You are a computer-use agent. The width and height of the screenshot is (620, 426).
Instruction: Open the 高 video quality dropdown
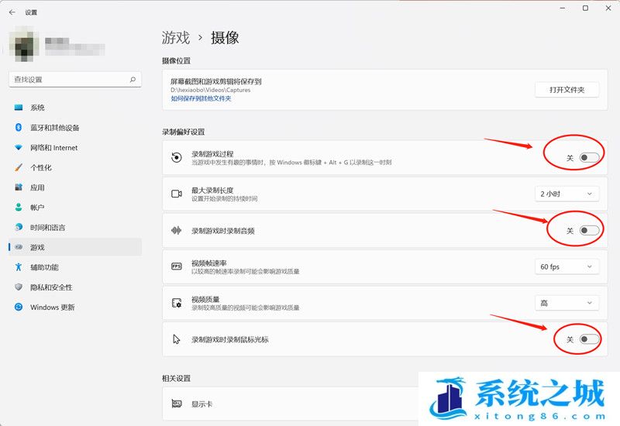point(567,303)
